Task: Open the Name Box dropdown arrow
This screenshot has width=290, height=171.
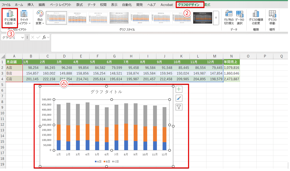Action: (22, 37)
